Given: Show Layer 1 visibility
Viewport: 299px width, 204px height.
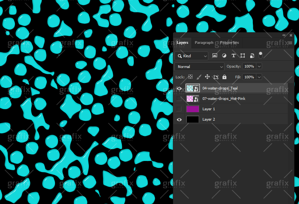Looking at the screenshot, I should click(x=179, y=109).
